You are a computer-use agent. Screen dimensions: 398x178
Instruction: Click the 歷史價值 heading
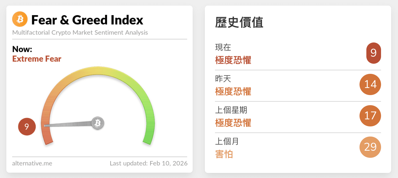click(239, 22)
